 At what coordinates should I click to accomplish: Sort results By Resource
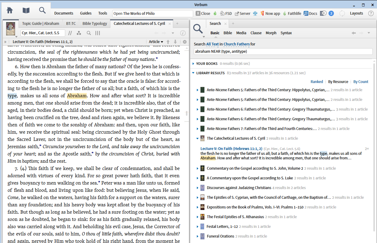(x=338, y=82)
